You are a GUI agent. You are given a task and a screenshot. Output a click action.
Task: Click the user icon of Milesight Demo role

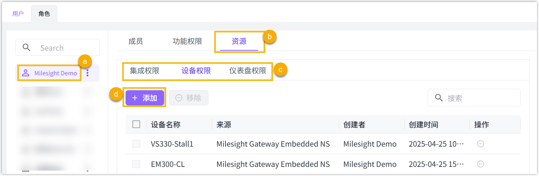[x=25, y=73]
